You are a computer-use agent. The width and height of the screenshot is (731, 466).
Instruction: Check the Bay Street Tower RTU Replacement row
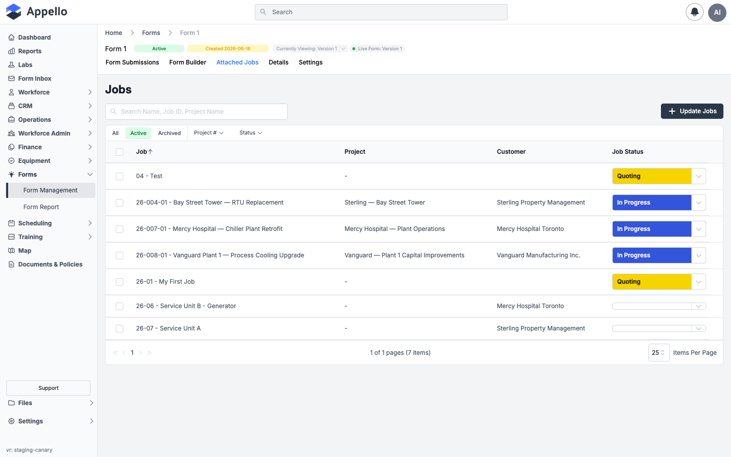[120, 203]
